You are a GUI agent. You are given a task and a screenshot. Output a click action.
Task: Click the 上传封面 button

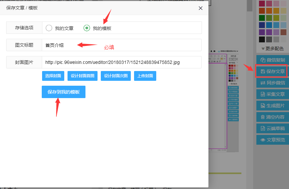(x=145, y=76)
